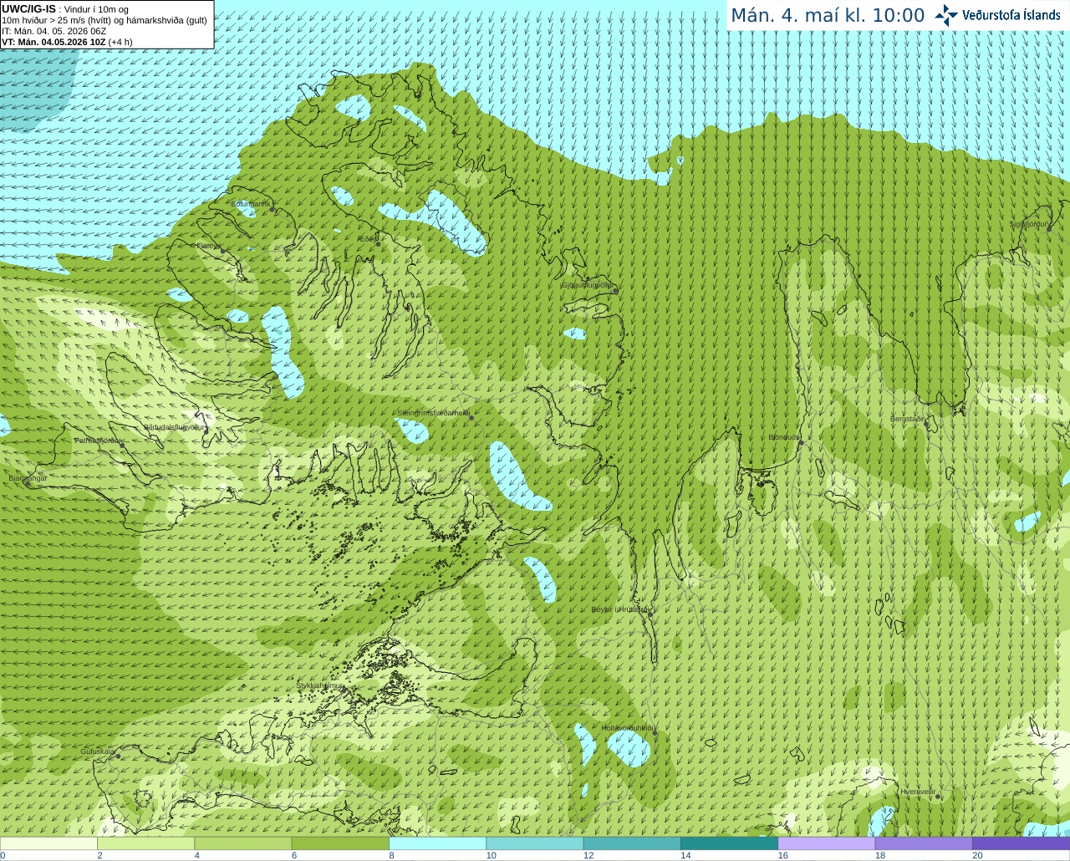Click the Bergstaðir station label
The height and width of the screenshot is (861, 1070).
[908, 419]
